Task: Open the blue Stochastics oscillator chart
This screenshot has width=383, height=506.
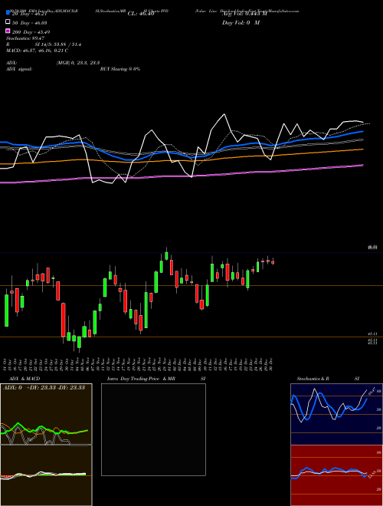Action: [x=336, y=414]
